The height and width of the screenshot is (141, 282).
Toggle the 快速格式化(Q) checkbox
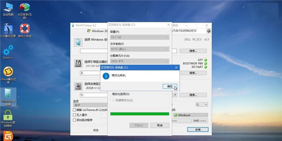(114, 100)
